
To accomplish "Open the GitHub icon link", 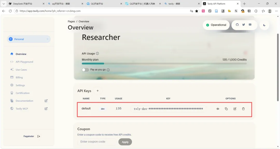I will (237, 25).
